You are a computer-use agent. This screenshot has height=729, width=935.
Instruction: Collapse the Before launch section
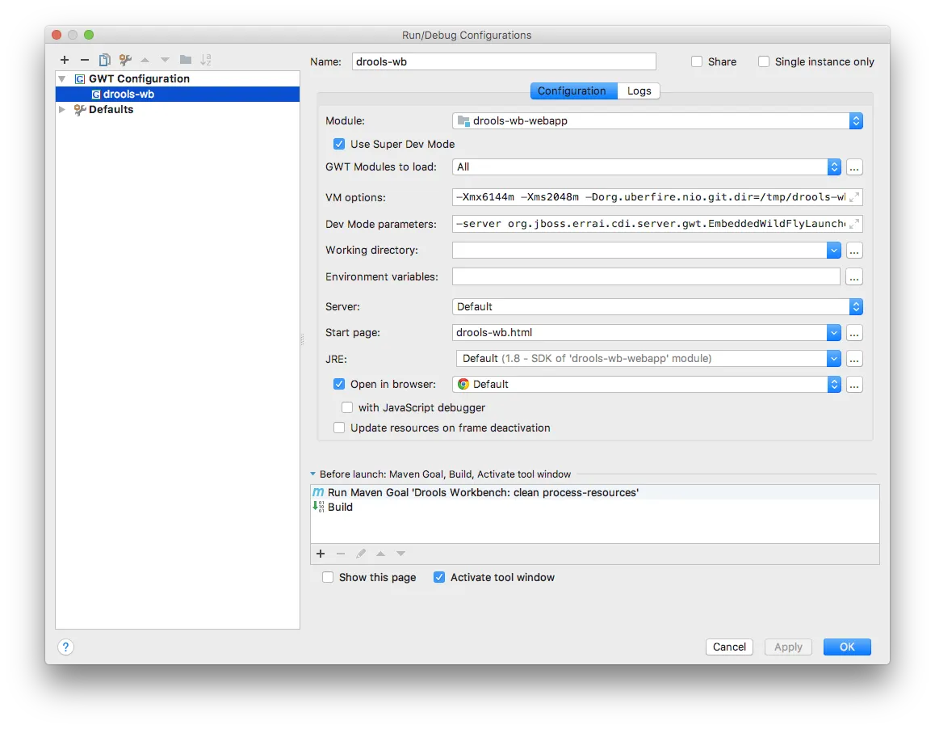click(x=313, y=474)
